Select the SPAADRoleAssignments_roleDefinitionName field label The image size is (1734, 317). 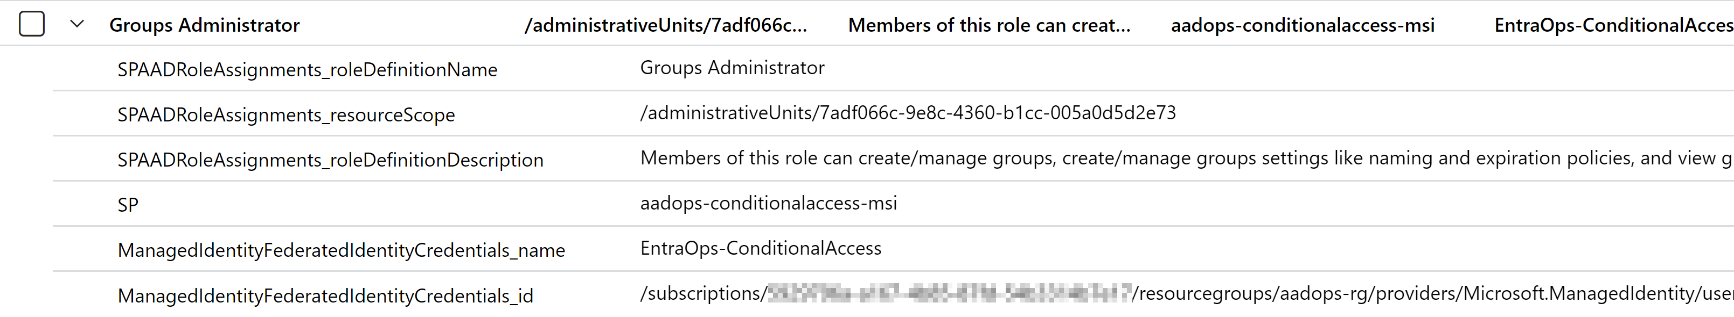click(x=308, y=70)
